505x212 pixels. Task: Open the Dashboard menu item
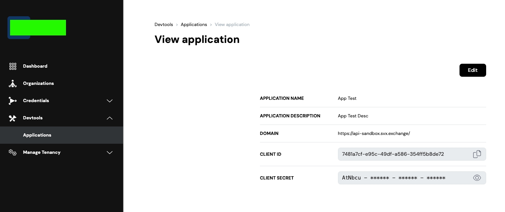tap(35, 66)
